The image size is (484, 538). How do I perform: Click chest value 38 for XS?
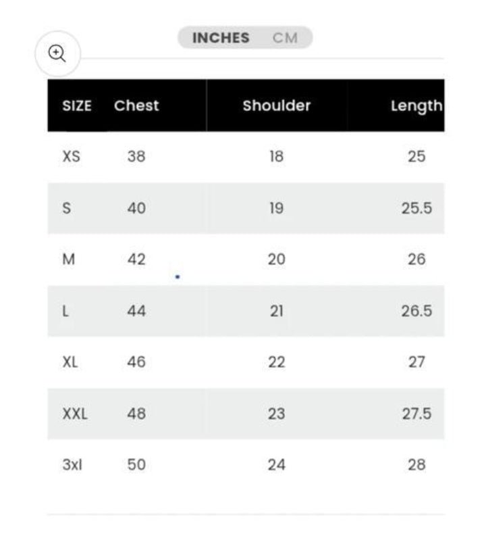coord(136,157)
